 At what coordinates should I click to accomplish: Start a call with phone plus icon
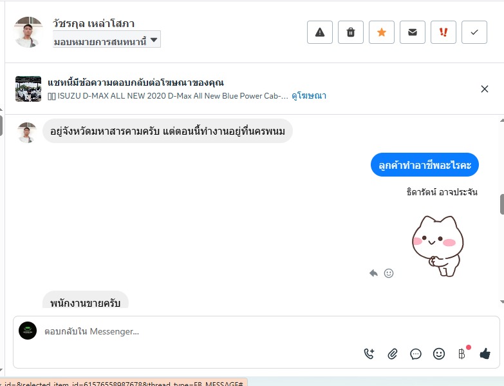click(x=369, y=354)
